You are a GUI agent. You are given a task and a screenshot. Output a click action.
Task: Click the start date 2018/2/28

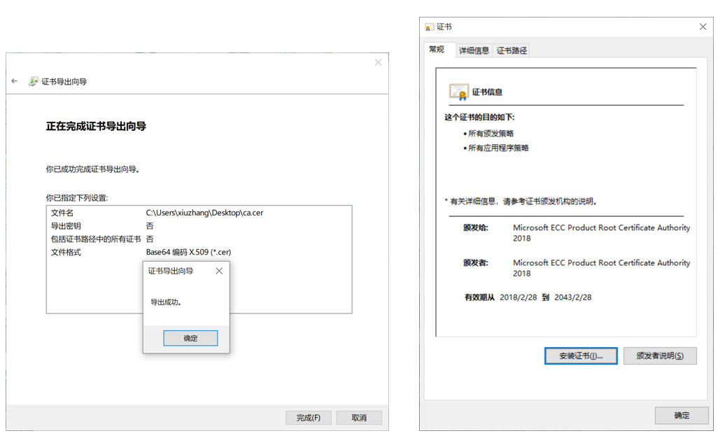coord(518,297)
